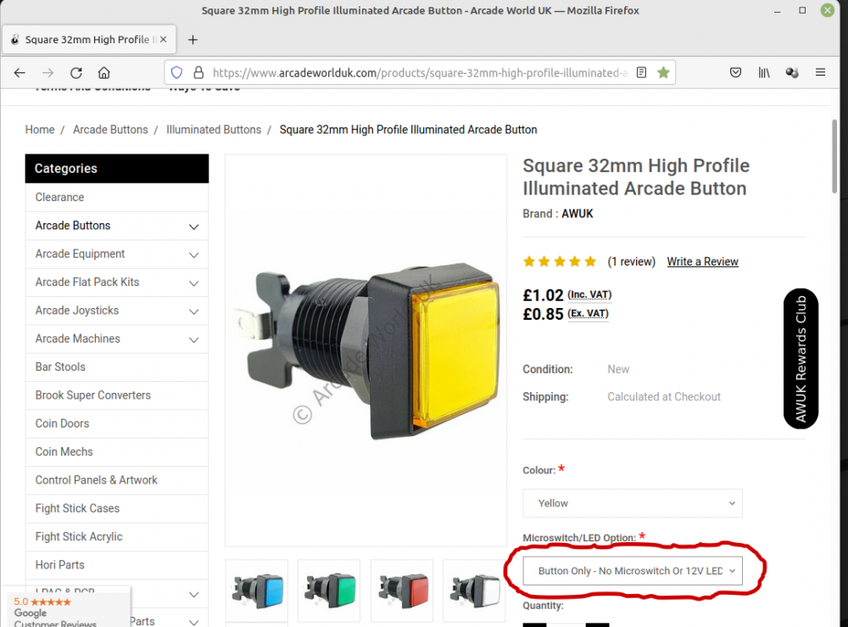Open Arcade Flat Pack Kits category
Screen dimensions: 848x627
click(87, 282)
